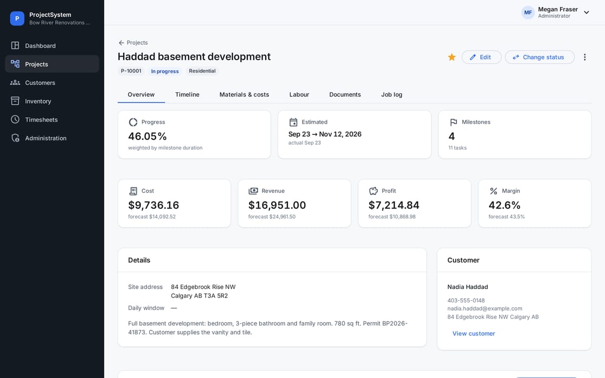Click the Profit piggy bank icon

373,191
